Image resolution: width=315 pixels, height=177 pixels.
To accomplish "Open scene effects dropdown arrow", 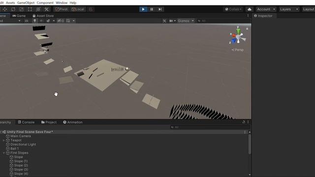I will point(54,21).
